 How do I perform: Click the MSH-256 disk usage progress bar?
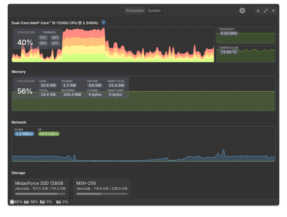102,194
